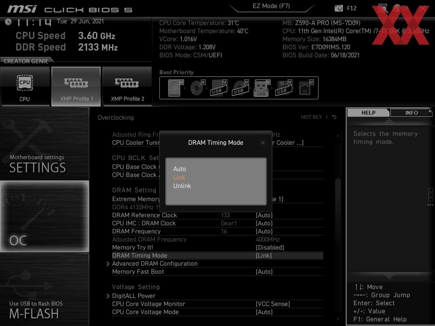This screenshot has width=435, height=326.
Task: Open CPU Core Voltage Monitor [VCC Sense] value
Action: [273, 304]
